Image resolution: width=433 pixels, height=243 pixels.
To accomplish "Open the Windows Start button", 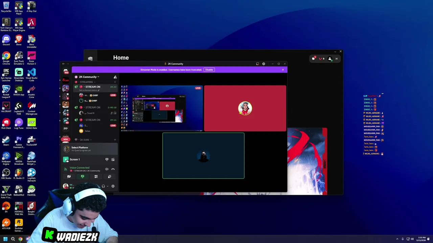I will click(x=5, y=239).
